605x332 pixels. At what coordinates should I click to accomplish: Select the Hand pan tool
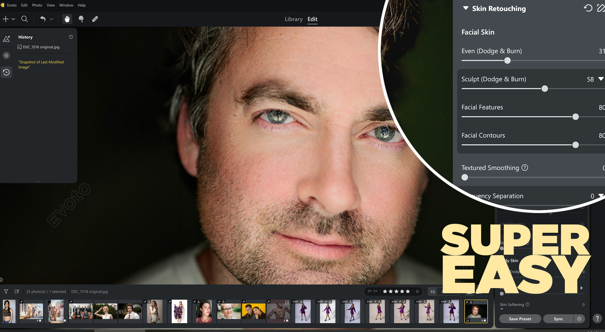pos(67,19)
